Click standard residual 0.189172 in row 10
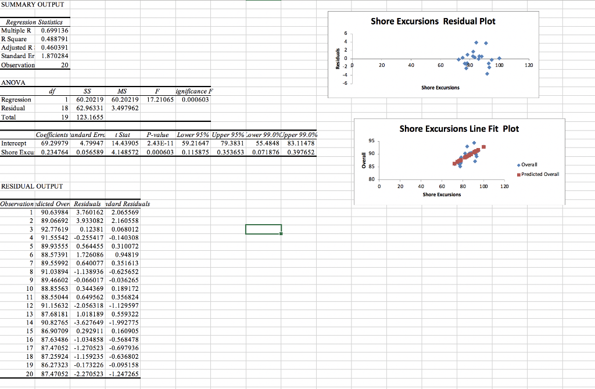 point(125,289)
